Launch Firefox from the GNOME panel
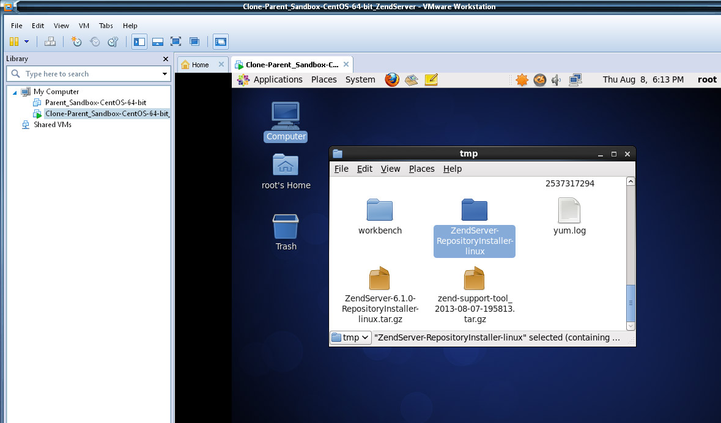This screenshot has width=721, height=423. [392, 79]
